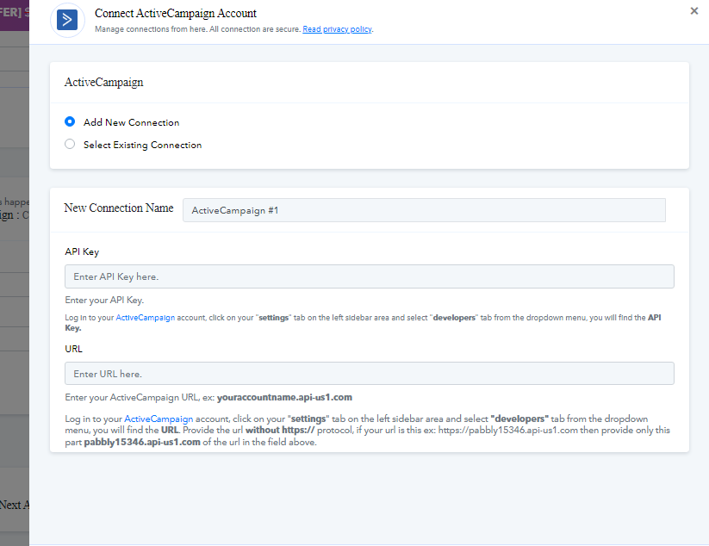709x546 pixels.
Task: Click the URL field label
Action: (x=74, y=349)
